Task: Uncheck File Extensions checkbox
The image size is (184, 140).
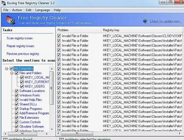Action: [17, 118]
